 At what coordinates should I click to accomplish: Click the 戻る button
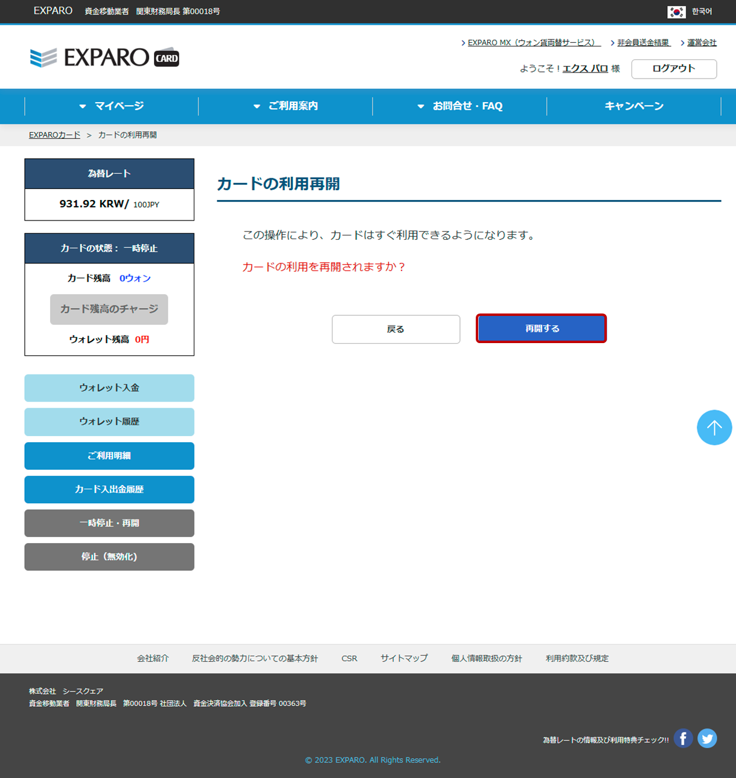(395, 329)
